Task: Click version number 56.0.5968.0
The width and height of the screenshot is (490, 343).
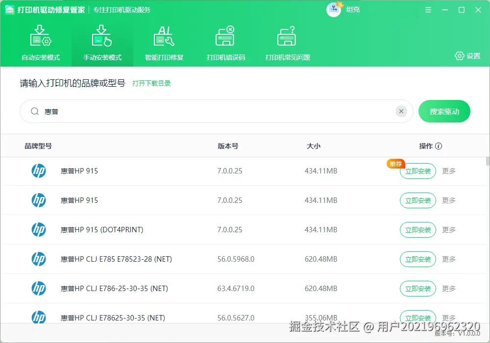Action: [x=236, y=259]
